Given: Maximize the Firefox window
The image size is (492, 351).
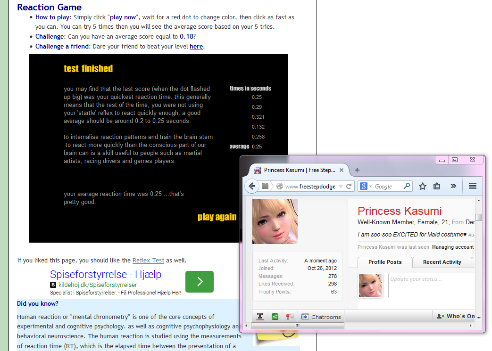Looking at the screenshot, I should point(455,160).
